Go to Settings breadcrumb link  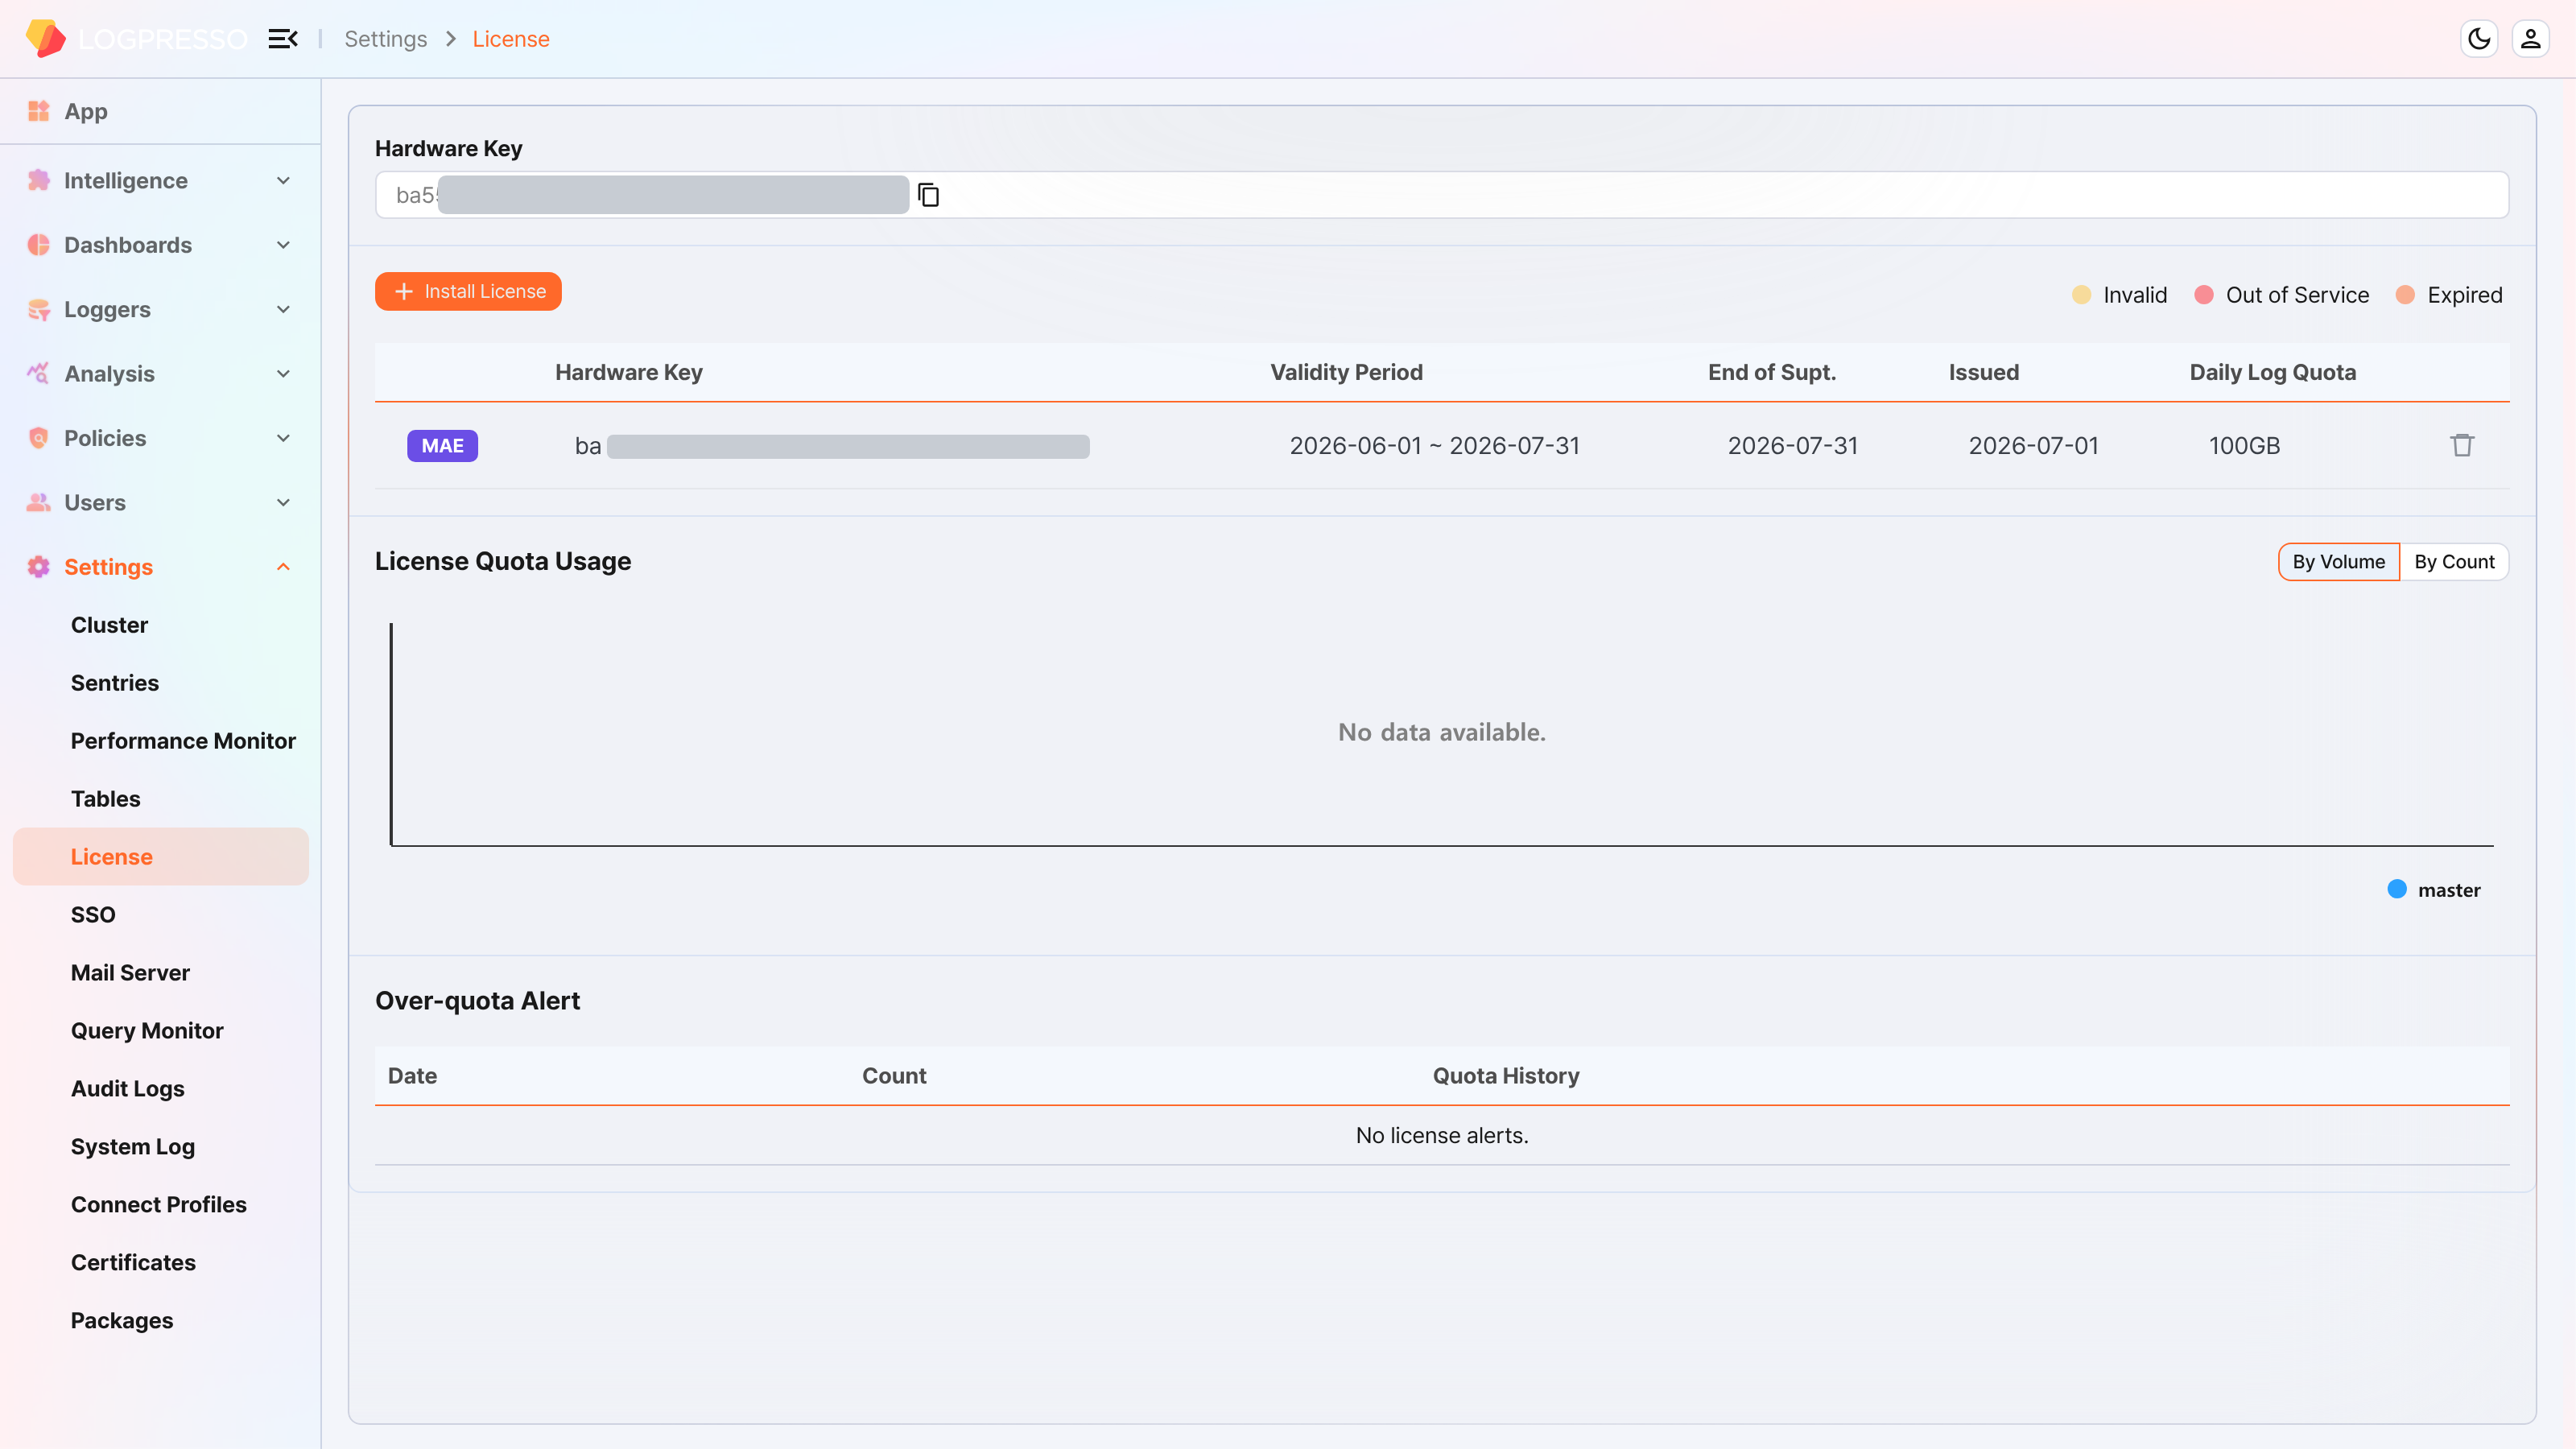point(385,39)
